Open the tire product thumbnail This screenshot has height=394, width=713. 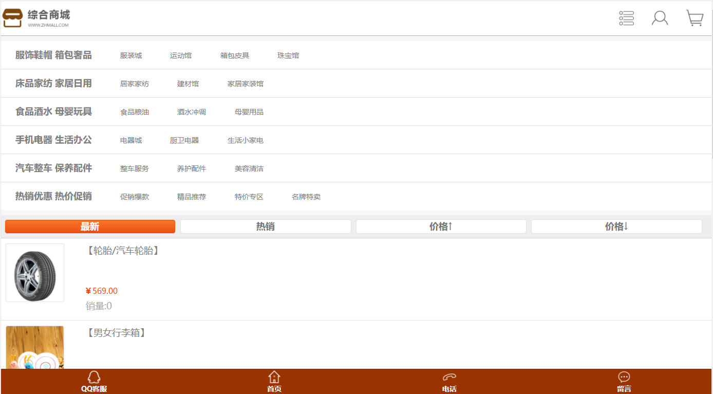[35, 273]
